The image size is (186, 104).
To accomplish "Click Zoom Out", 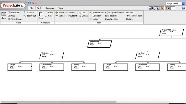I will 30,16.
